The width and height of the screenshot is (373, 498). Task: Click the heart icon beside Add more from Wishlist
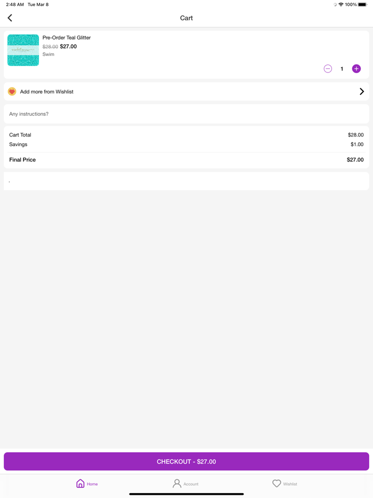click(12, 92)
